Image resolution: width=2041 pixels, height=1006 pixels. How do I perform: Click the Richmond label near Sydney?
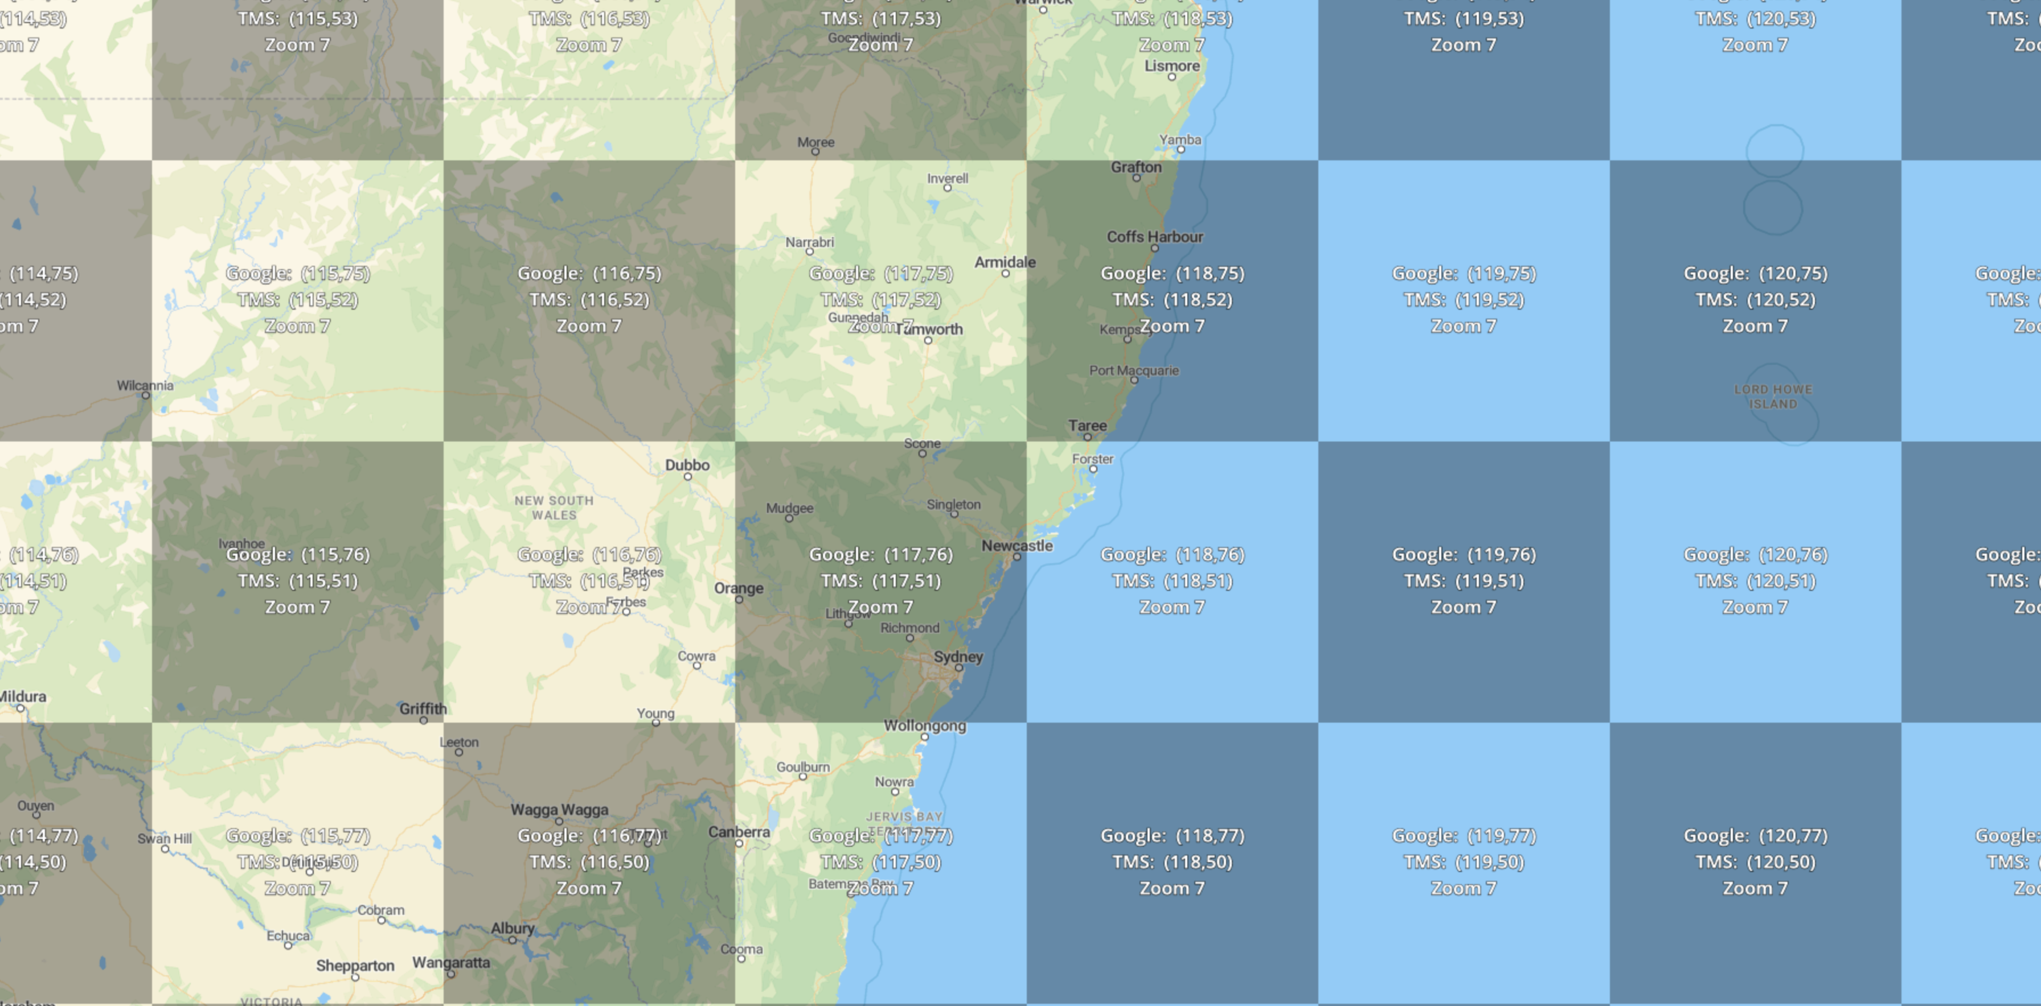click(x=909, y=628)
